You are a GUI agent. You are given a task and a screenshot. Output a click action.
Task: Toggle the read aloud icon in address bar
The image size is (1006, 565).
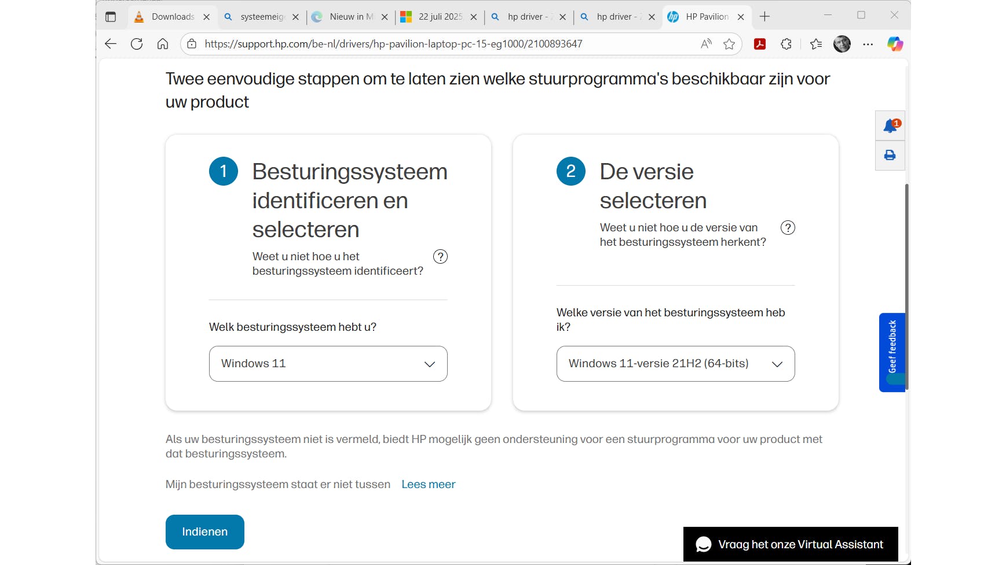point(705,43)
